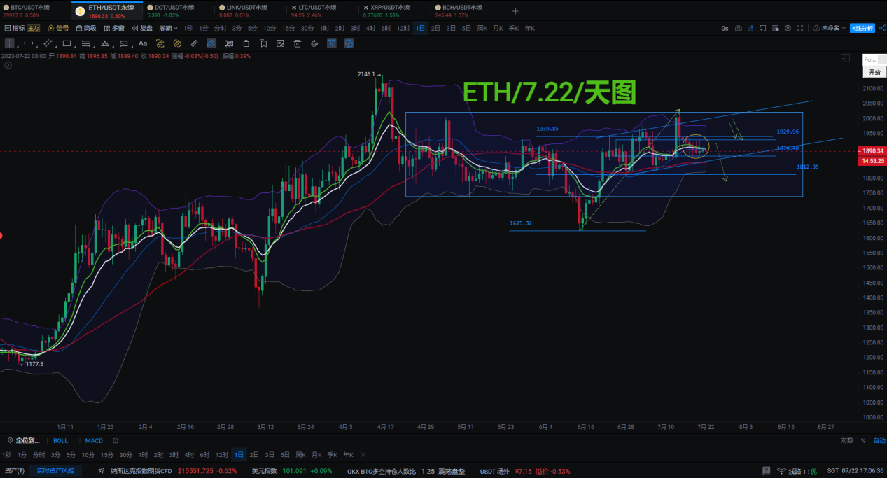Viewport: 887px width, 478px height.
Task: Select the rectangle shape drawing tool
Action: coord(67,43)
